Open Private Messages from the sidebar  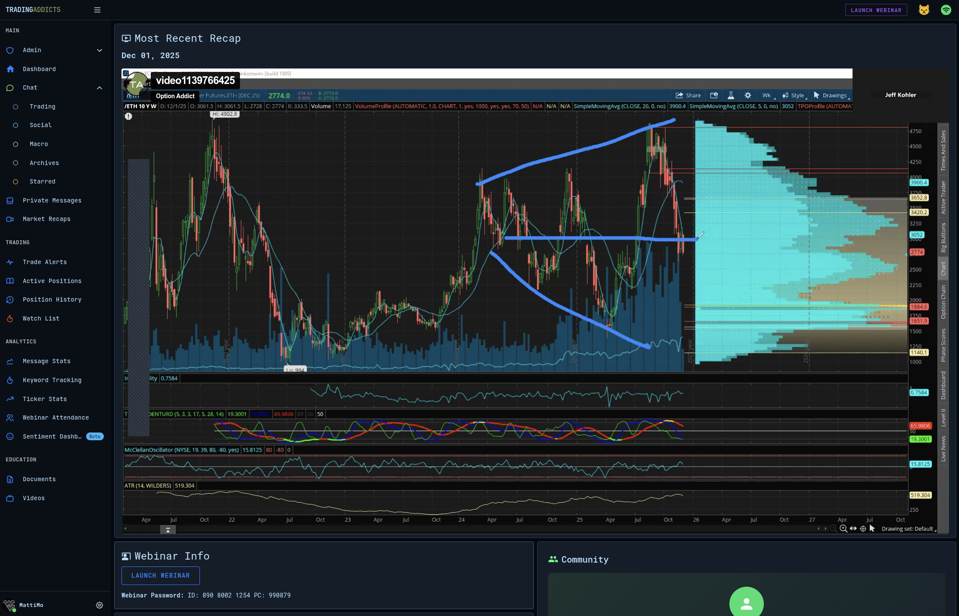pyautogui.click(x=52, y=200)
